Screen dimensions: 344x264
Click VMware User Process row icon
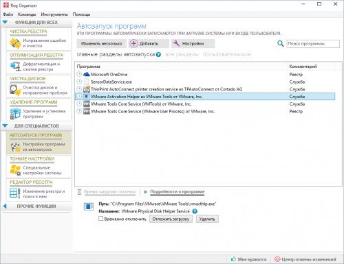pos(87,111)
